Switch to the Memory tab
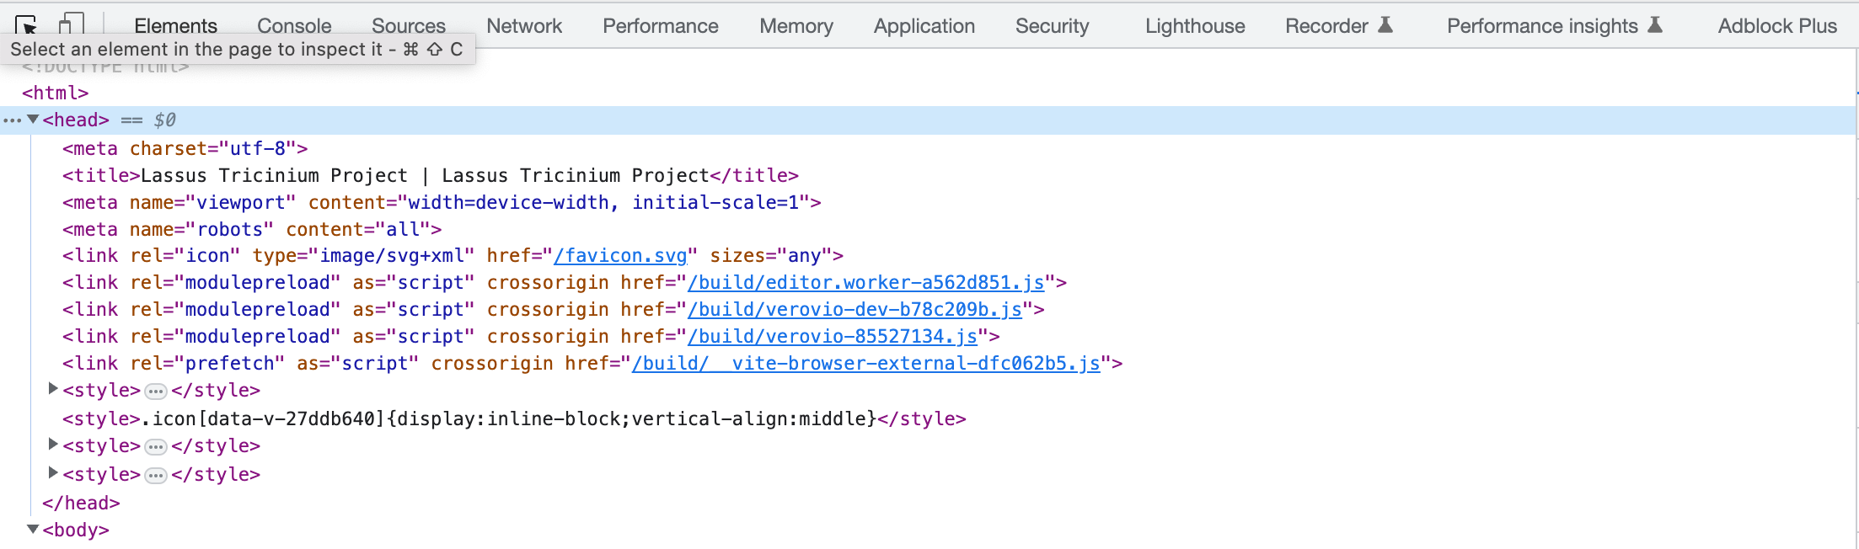This screenshot has height=549, width=1859. pyautogui.click(x=796, y=26)
